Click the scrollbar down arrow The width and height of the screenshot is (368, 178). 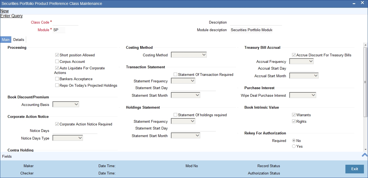(366, 150)
